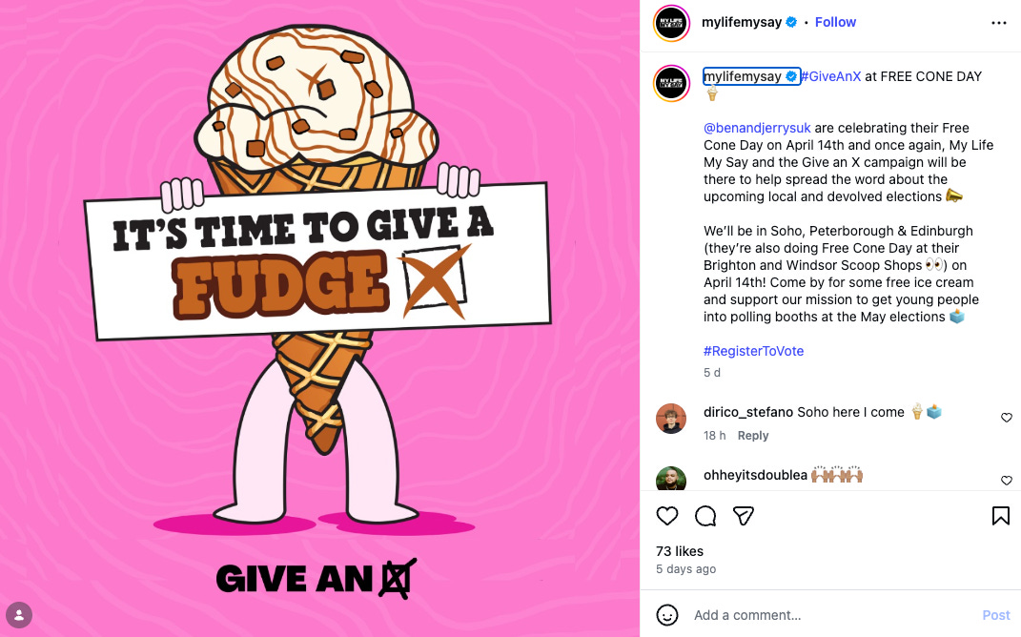
Task: Open the #RegisterToVote hashtag
Action: 753,351
